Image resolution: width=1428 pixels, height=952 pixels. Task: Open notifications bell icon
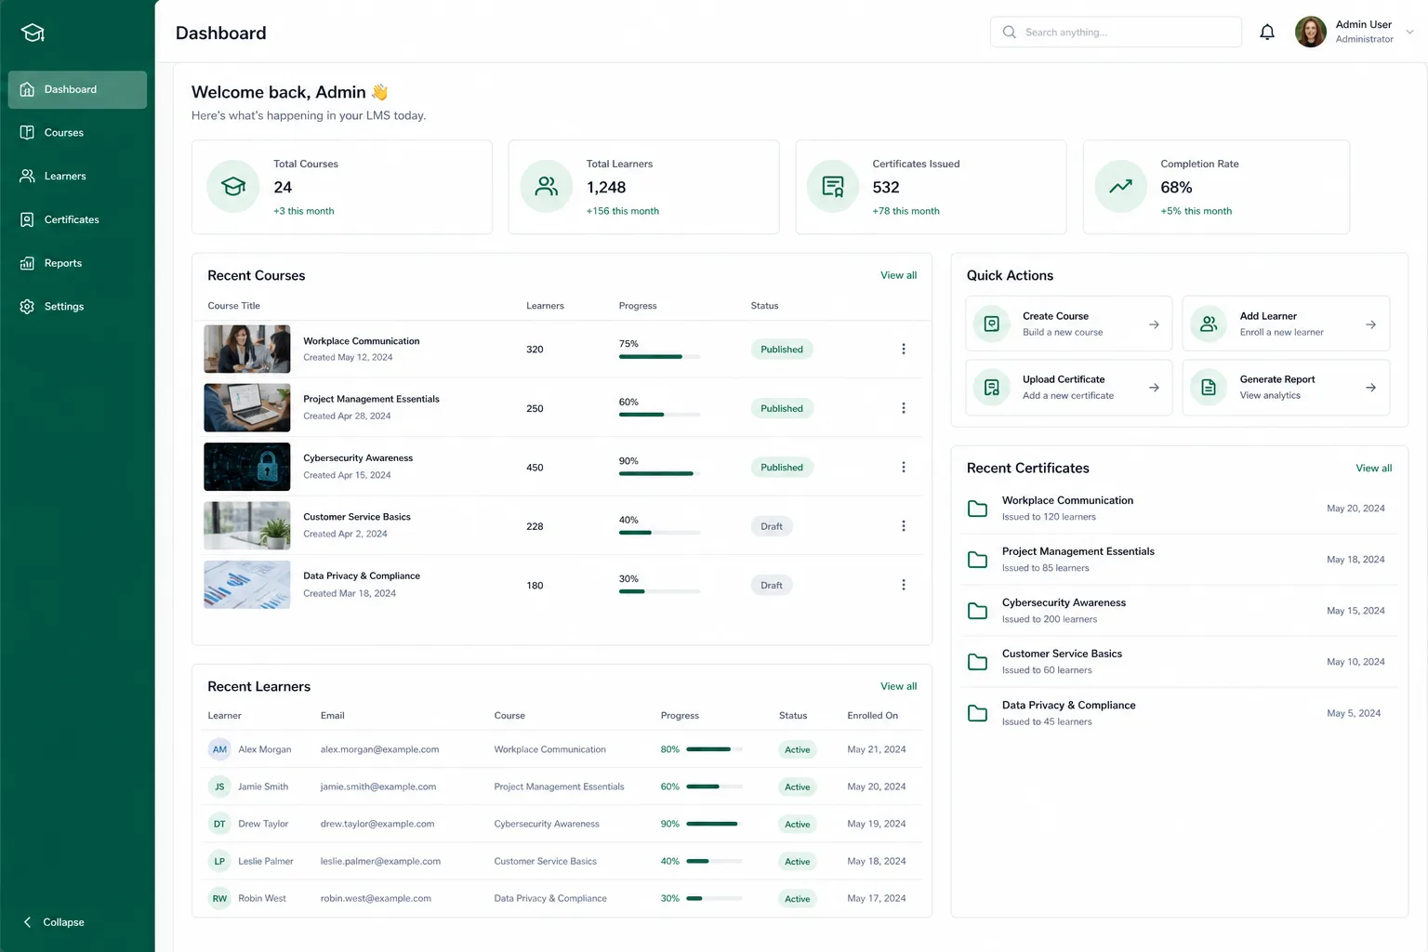pyautogui.click(x=1267, y=33)
